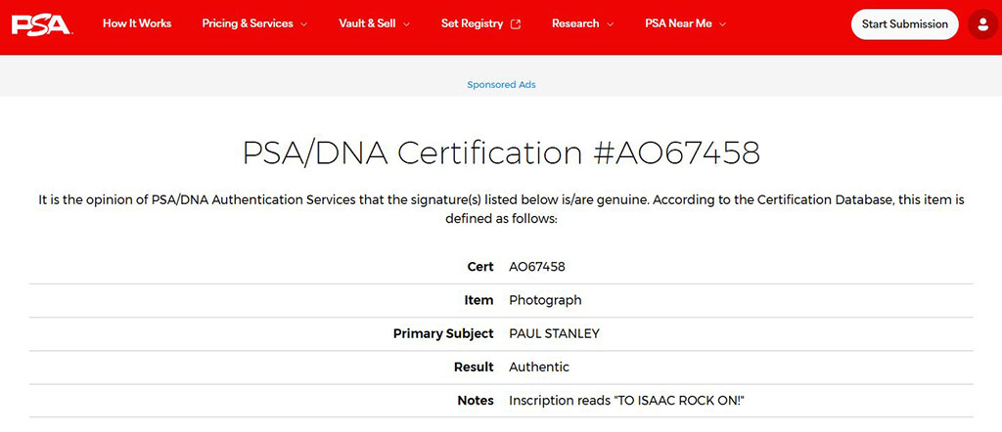Image resolution: width=1002 pixels, height=432 pixels.
Task: Select the Research menu label
Action: click(x=575, y=24)
